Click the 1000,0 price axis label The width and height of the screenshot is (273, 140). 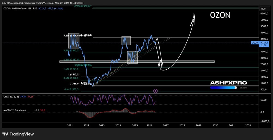[x=265, y=83]
